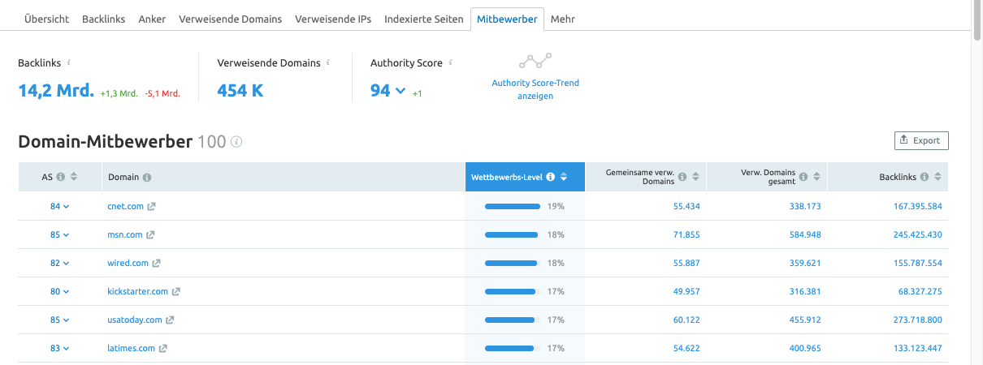This screenshot has width=983, height=365.
Task: Expand Authority Score 94 dropdown chevron
Action: pyautogui.click(x=401, y=91)
